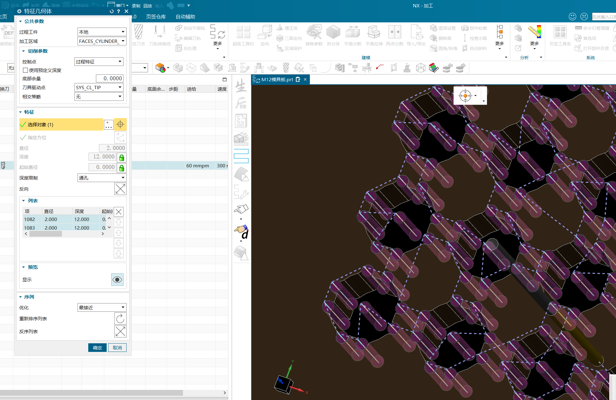The height and width of the screenshot is (400, 616).
Task: Open the Tab Warehouse menu
Action: (x=156, y=17)
